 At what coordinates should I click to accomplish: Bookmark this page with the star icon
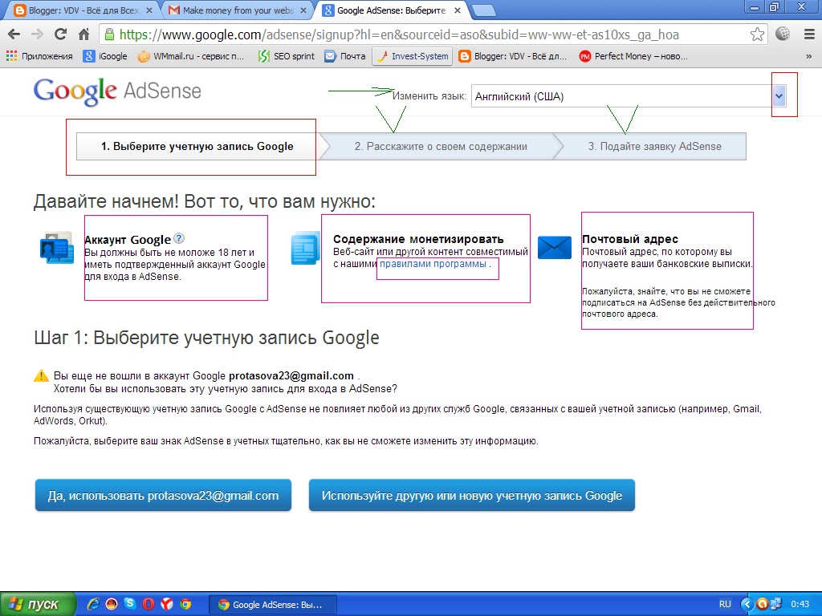pos(757,34)
